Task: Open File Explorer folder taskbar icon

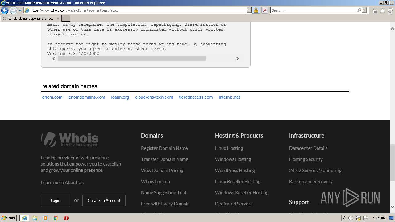Action: pyautogui.click(x=35, y=218)
